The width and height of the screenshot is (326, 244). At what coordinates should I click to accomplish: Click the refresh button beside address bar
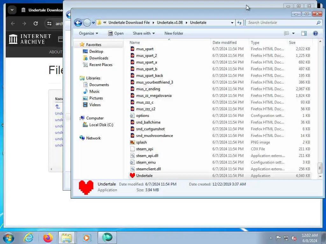(x=239, y=23)
